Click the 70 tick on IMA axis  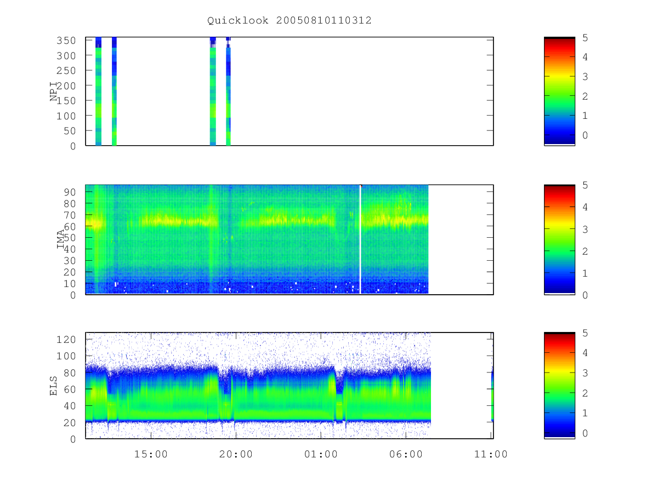pos(70,215)
